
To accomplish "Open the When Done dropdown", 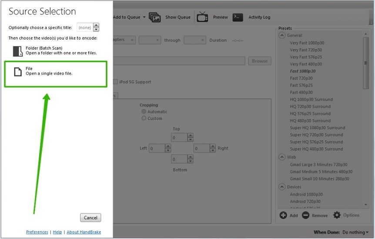I will click(355, 232).
